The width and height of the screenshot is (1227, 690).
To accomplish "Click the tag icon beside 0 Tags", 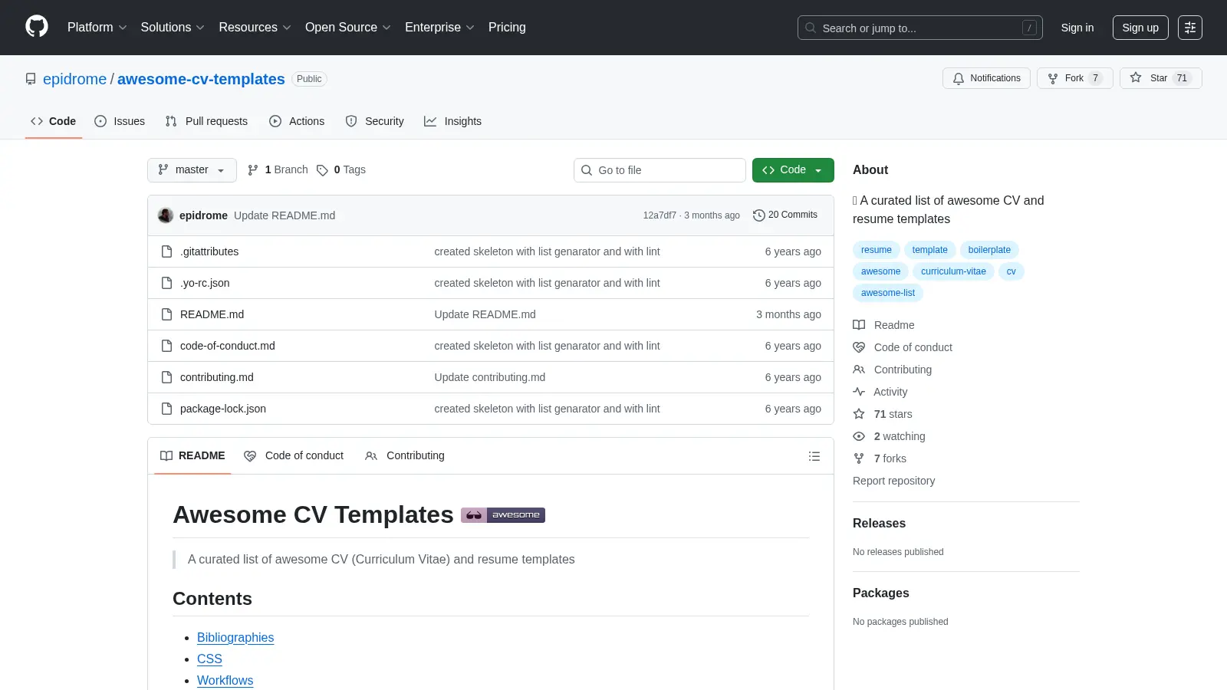I will tap(323, 170).
